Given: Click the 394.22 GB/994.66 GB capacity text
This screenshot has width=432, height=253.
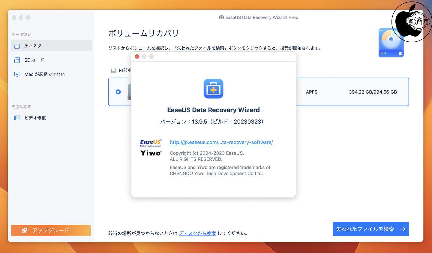Looking at the screenshot, I should 373,92.
